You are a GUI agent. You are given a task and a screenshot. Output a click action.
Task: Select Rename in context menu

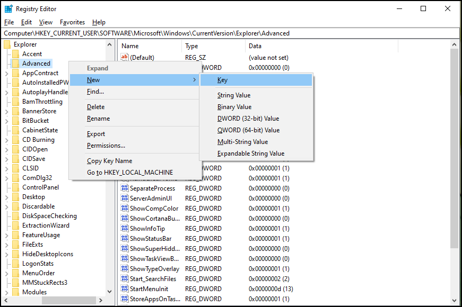[134, 119]
